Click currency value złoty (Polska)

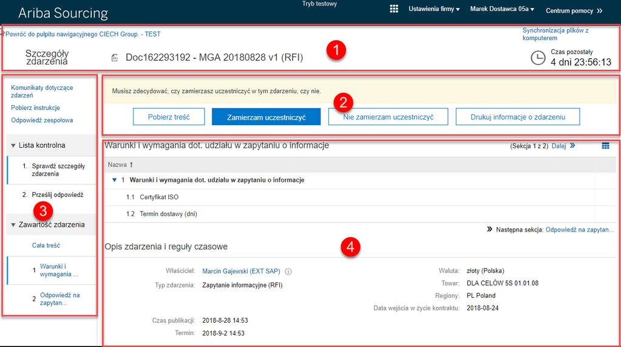pos(485,271)
